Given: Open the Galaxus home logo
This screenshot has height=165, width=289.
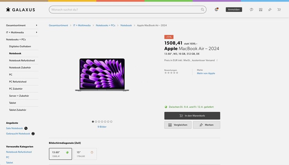Looking at the screenshot, I should 20,9.
